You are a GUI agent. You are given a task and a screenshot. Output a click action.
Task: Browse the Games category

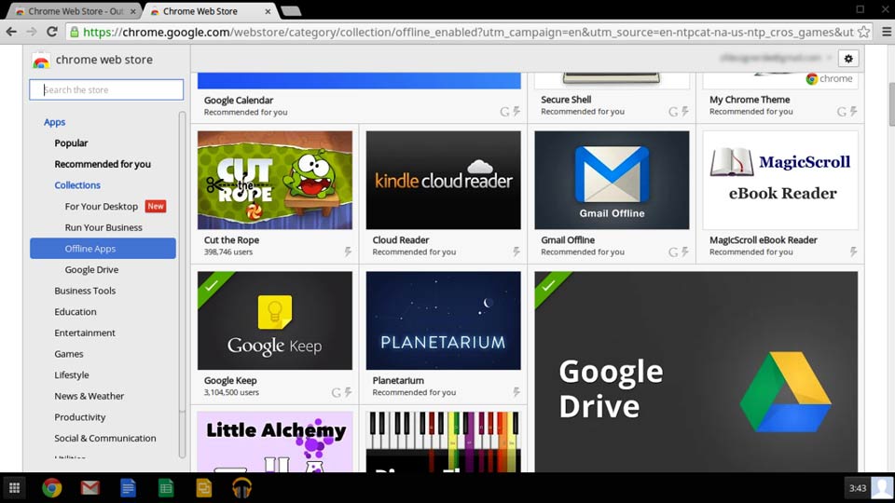coord(68,354)
